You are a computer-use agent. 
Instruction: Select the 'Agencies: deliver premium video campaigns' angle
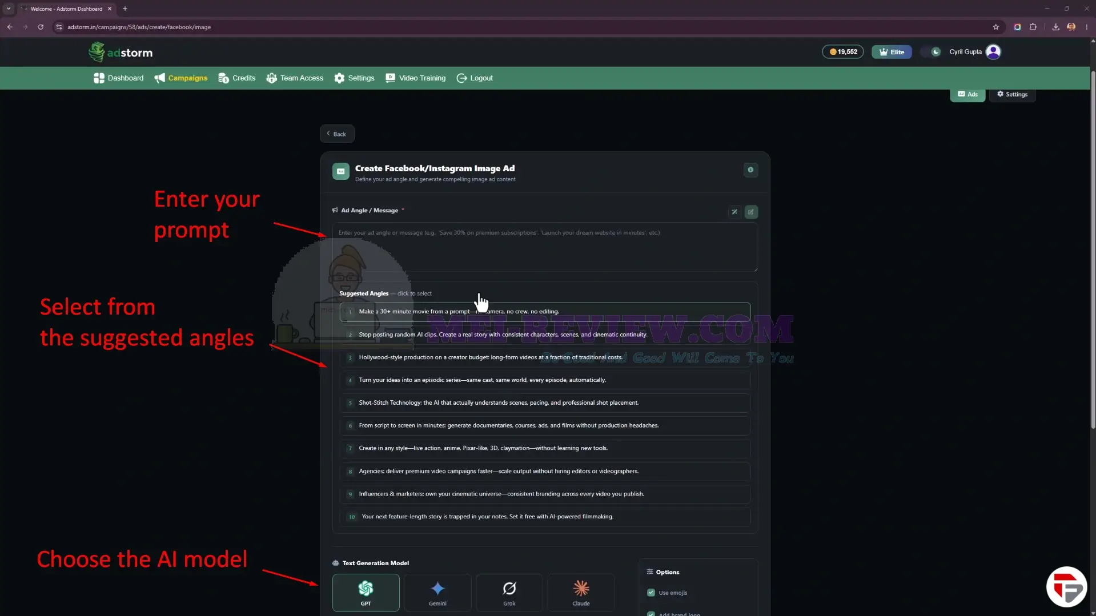(x=545, y=472)
